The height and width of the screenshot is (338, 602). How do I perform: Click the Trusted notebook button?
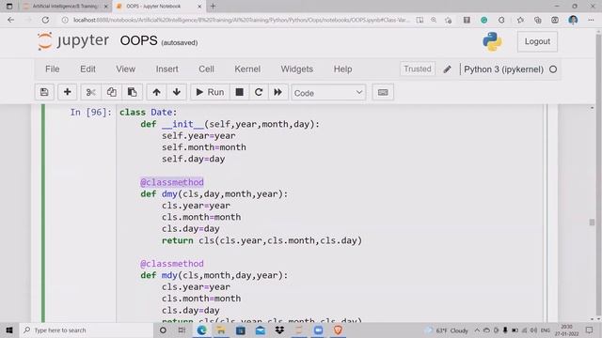[x=418, y=69]
